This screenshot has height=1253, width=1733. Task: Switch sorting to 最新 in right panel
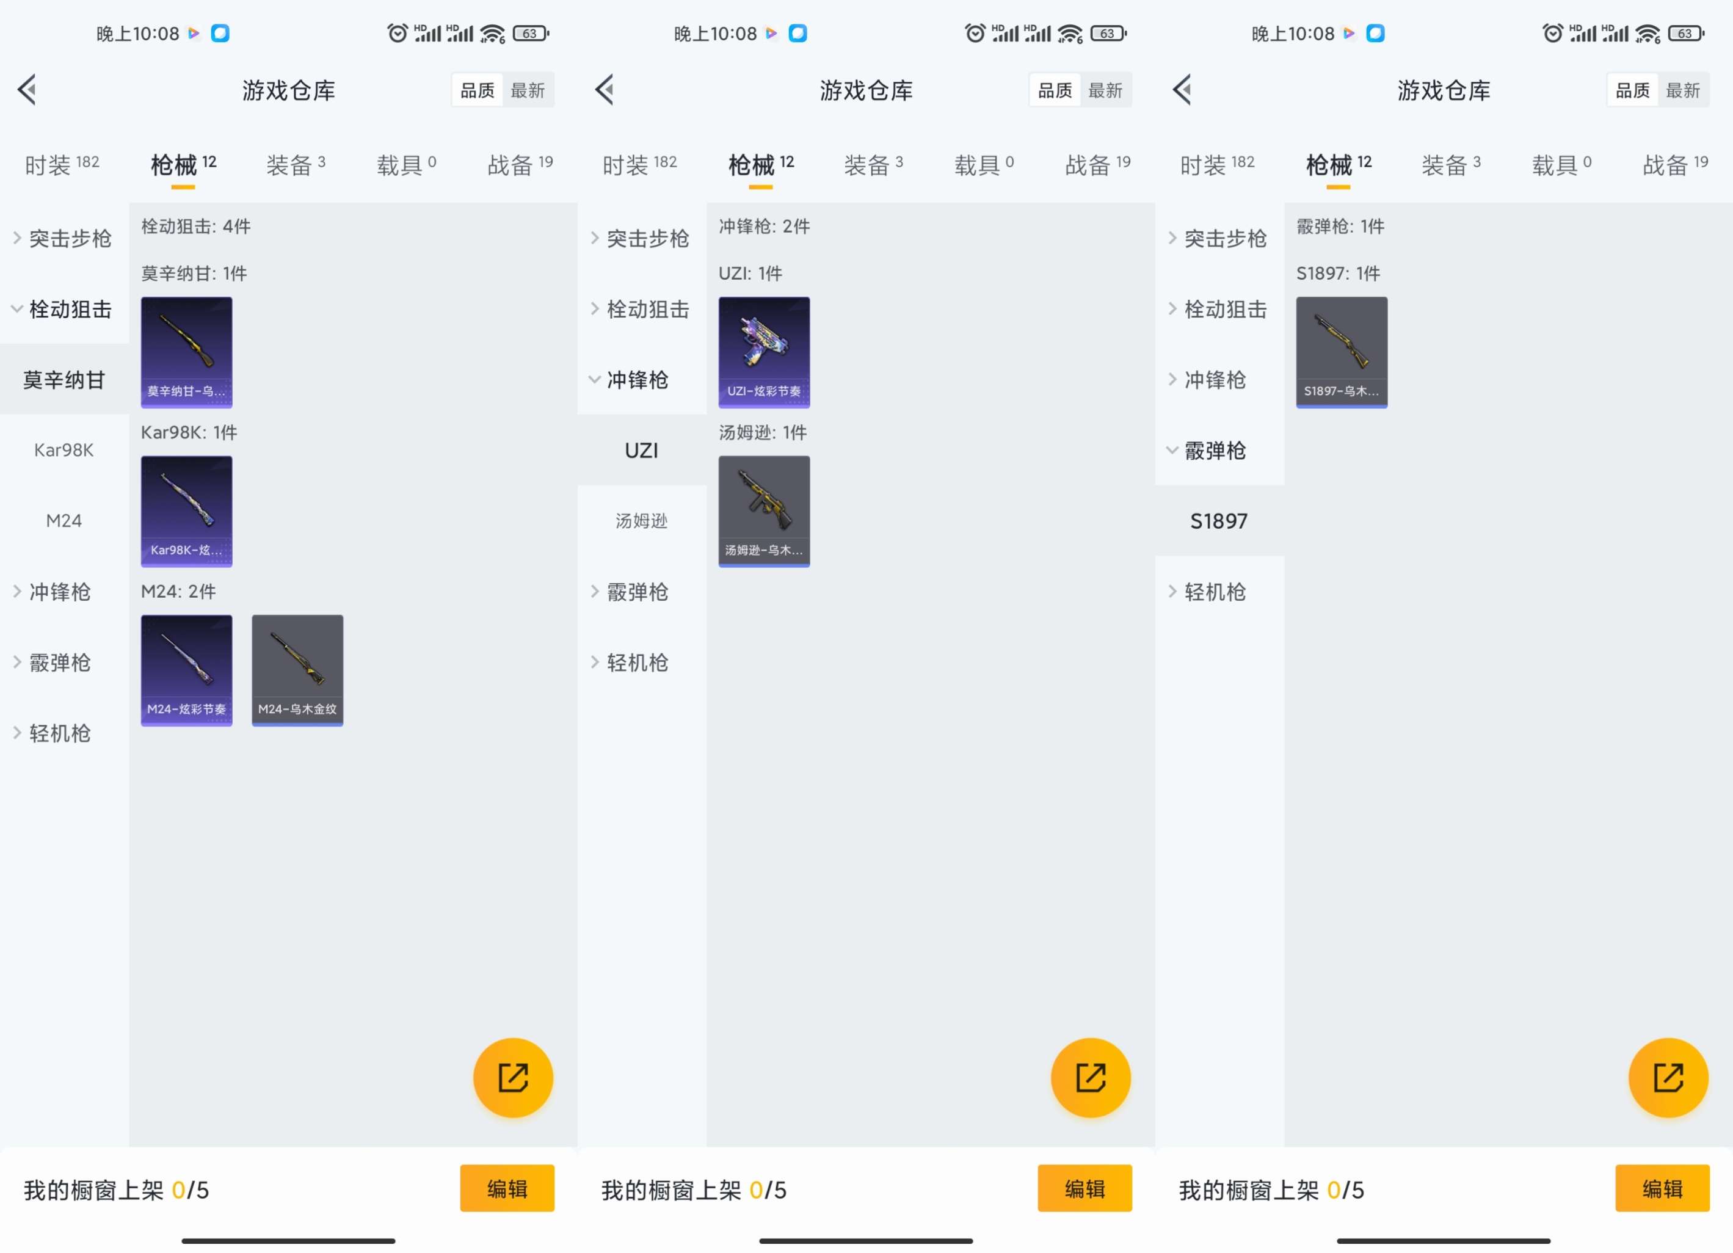tap(1682, 91)
